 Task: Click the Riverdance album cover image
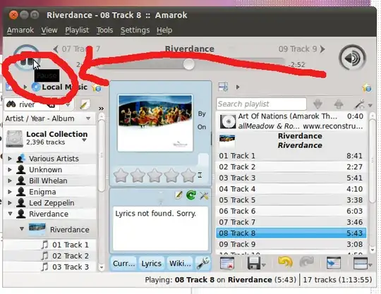click(155, 123)
